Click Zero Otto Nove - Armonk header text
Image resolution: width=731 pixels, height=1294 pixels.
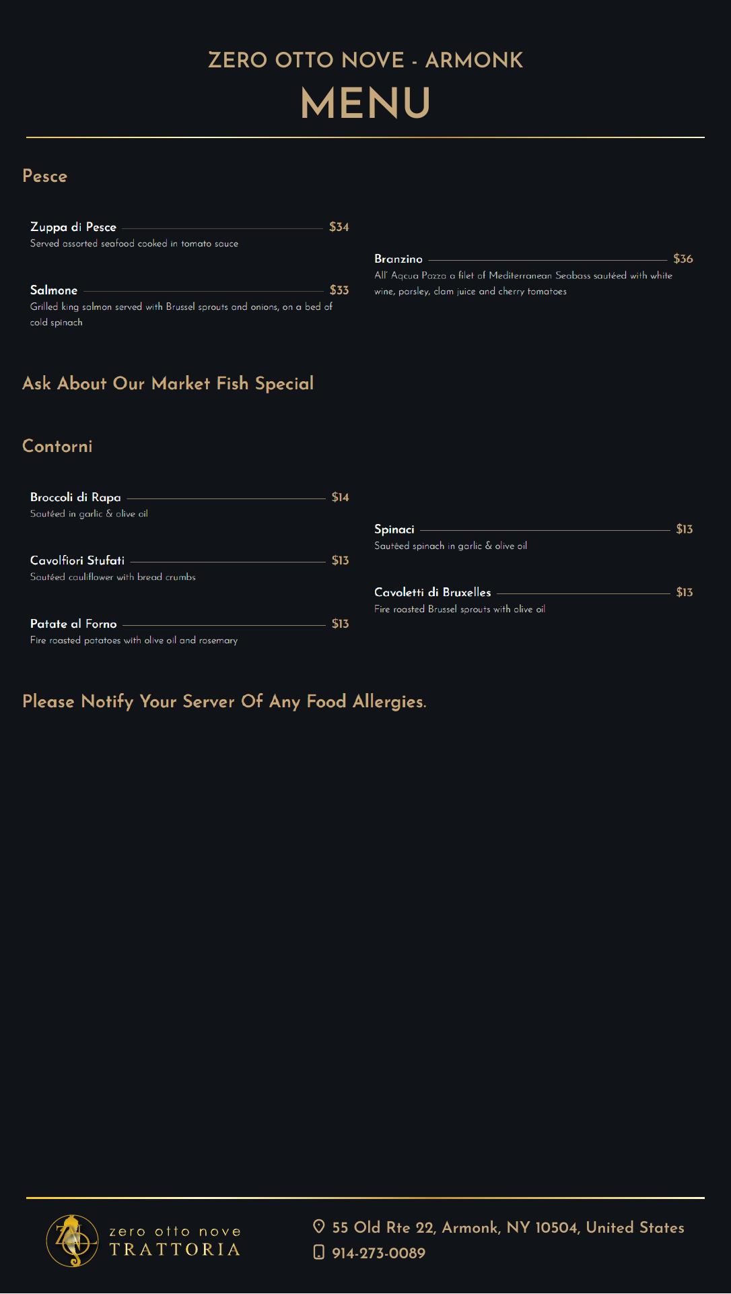[x=365, y=60]
